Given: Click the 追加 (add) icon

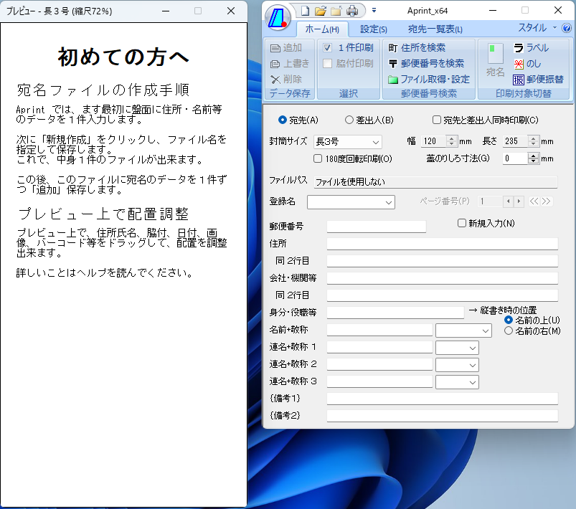Looking at the screenshot, I should tap(275, 48).
